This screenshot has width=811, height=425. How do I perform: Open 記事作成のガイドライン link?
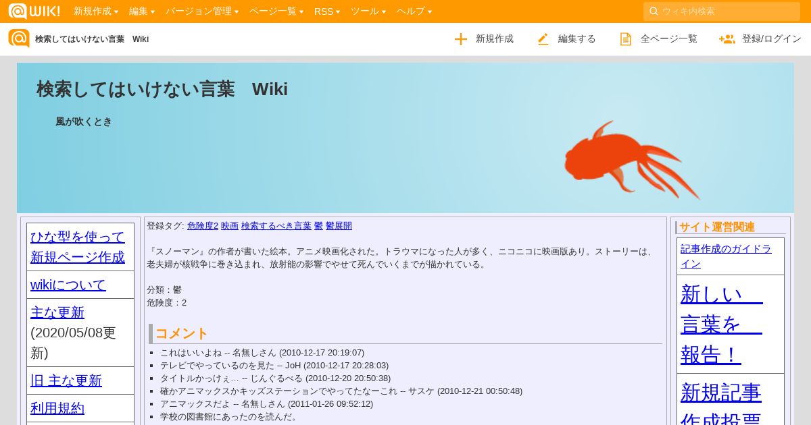click(x=726, y=256)
